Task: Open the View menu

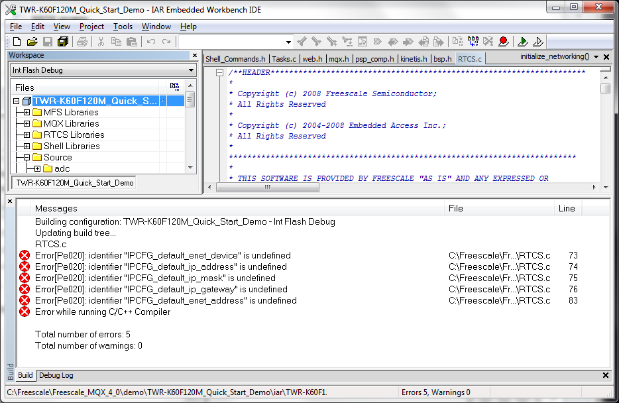Action: tap(62, 27)
